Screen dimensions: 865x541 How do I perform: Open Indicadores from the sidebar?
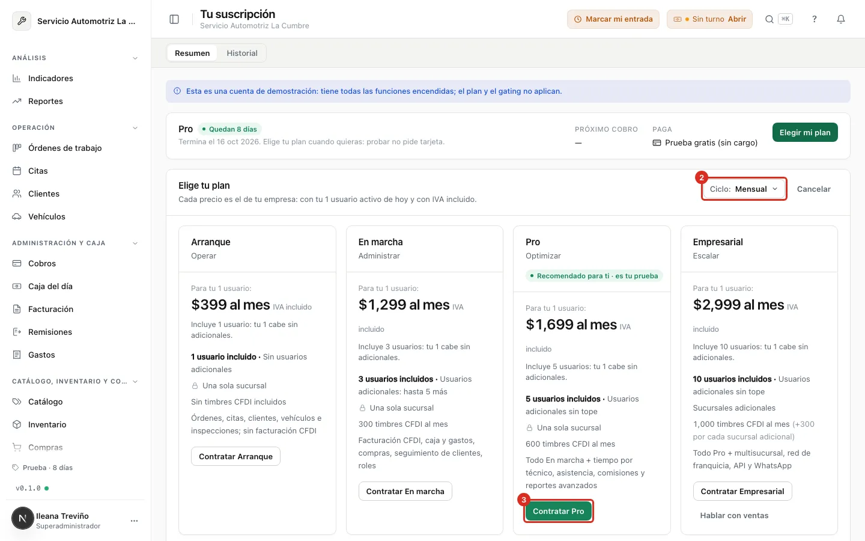click(75, 78)
